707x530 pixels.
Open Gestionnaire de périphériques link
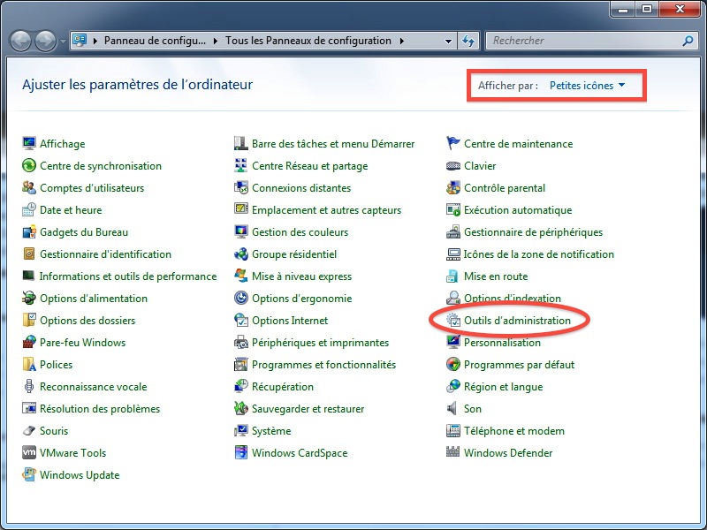click(x=534, y=231)
